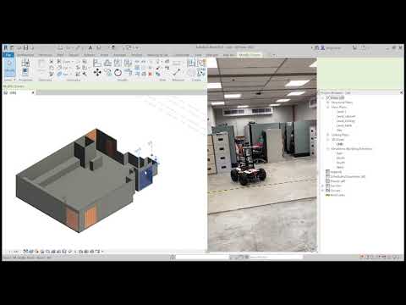The image size is (406, 305).
Task: Select the East elevation
Action: click(x=339, y=153)
